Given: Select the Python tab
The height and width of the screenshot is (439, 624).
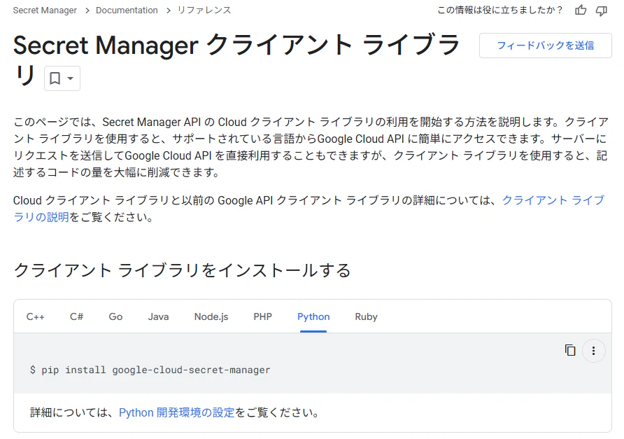Looking at the screenshot, I should pyautogui.click(x=313, y=316).
